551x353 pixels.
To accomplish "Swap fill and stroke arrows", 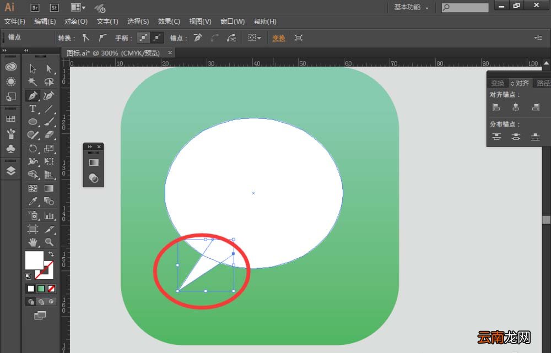I will 51,253.
